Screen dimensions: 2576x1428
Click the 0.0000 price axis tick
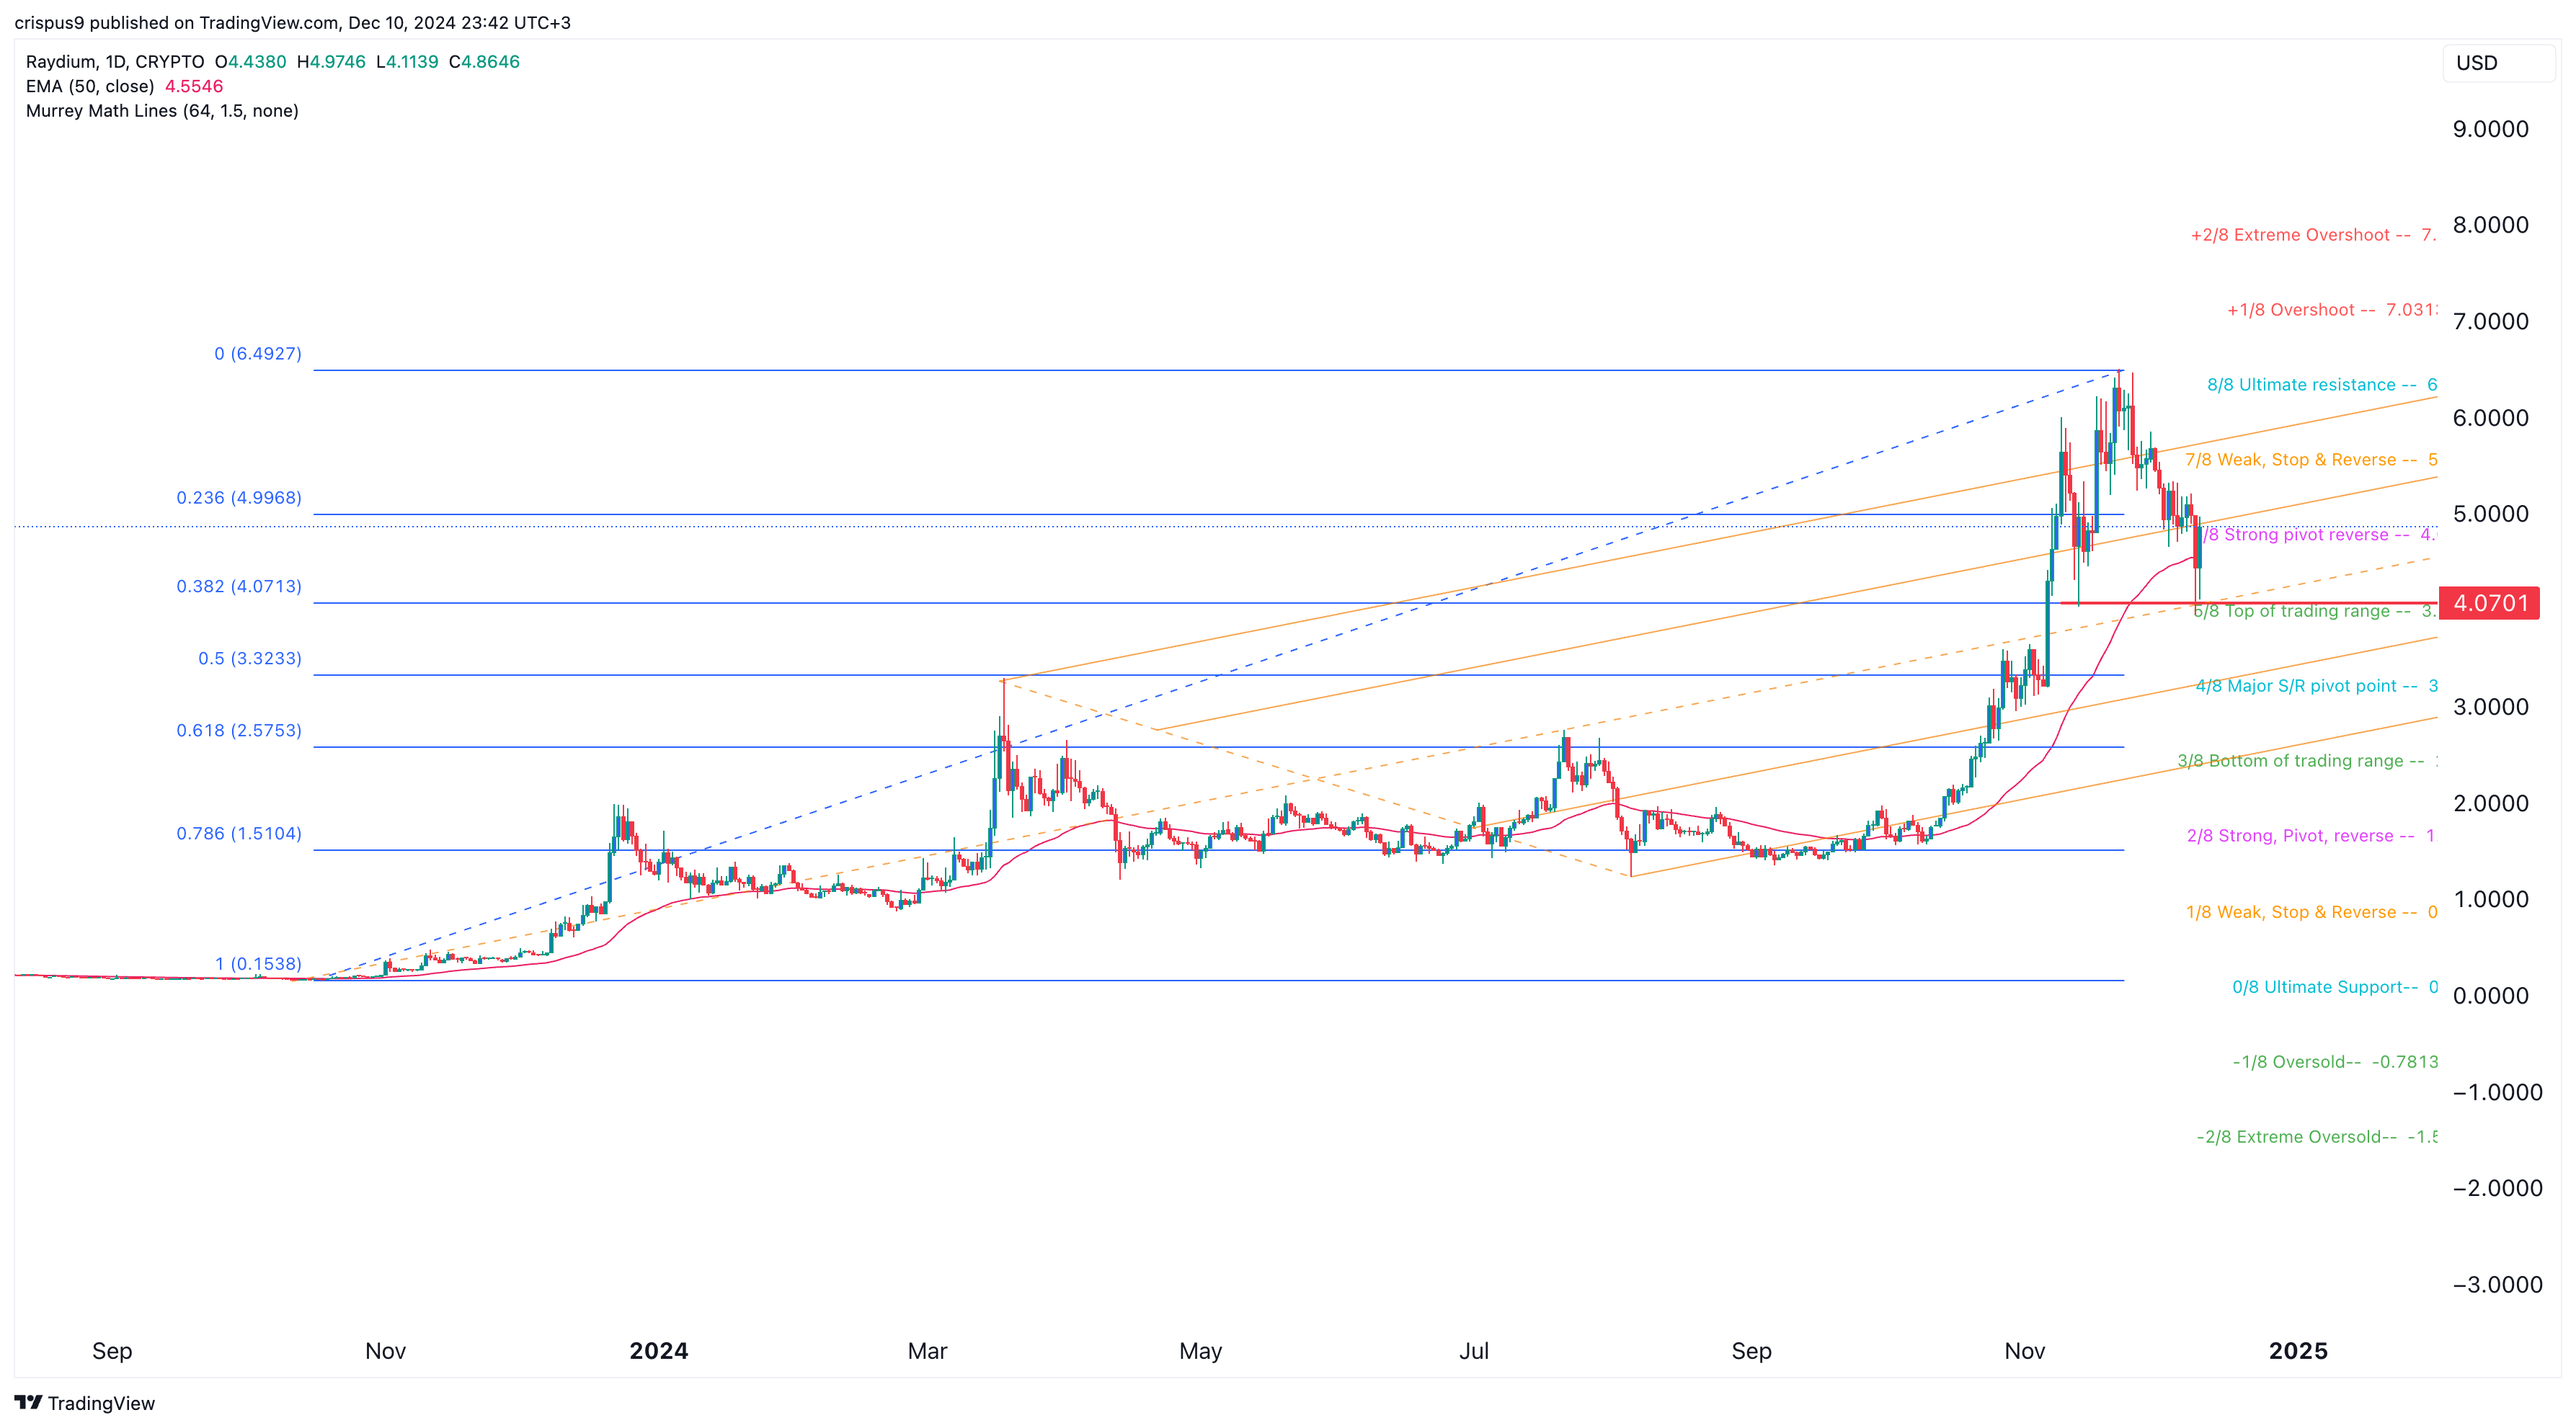coord(2490,995)
